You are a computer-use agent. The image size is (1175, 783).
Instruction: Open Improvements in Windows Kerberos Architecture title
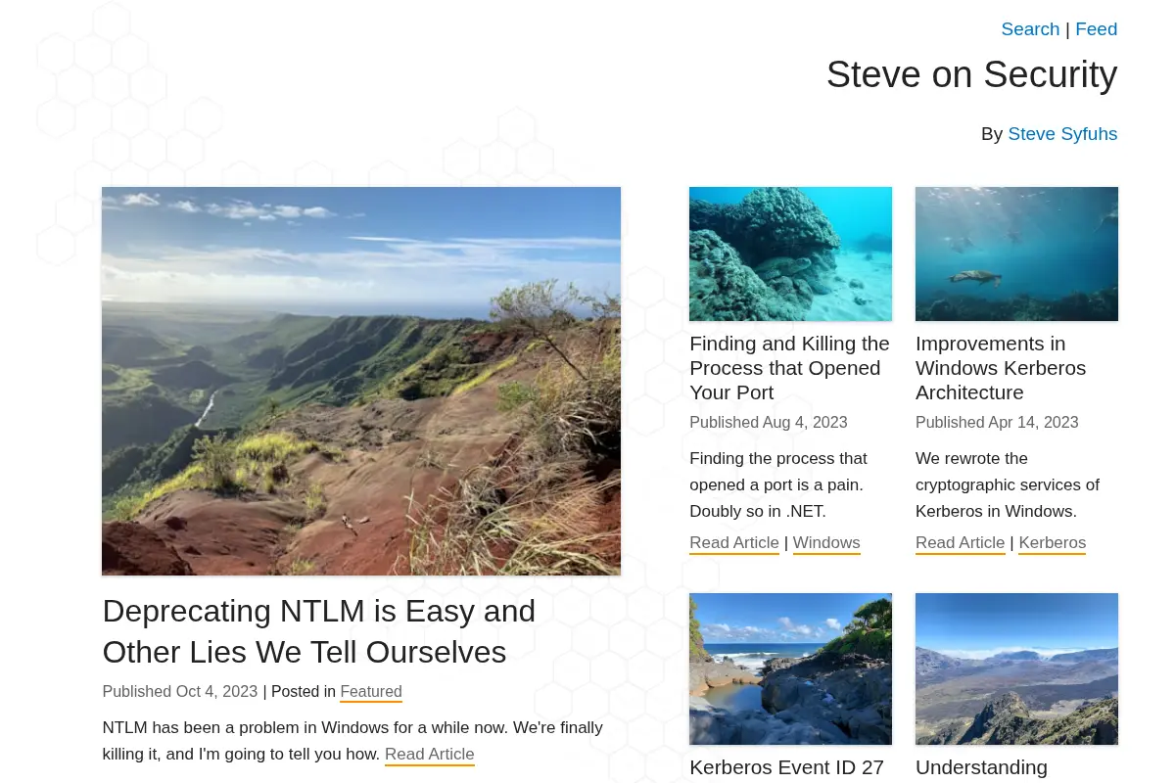click(x=1001, y=368)
